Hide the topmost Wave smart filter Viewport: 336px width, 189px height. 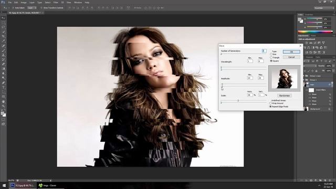310,94
